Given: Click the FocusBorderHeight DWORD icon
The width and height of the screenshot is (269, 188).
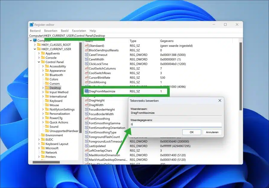Looking at the screenshot, I should [87, 109].
